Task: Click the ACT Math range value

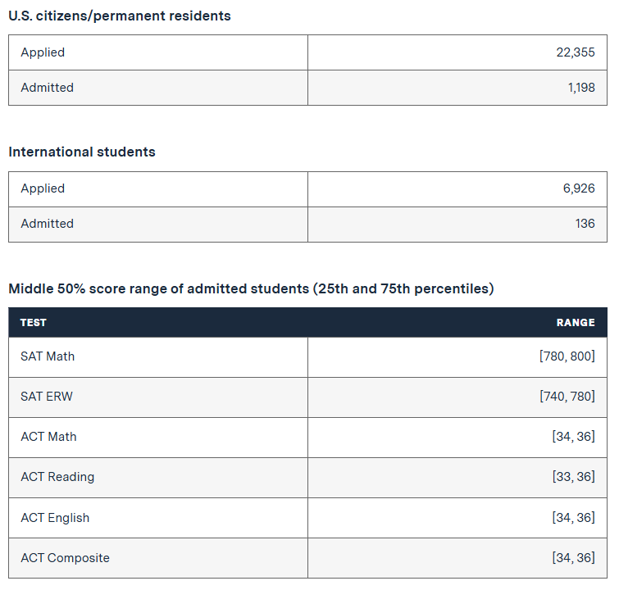Action: click(573, 437)
